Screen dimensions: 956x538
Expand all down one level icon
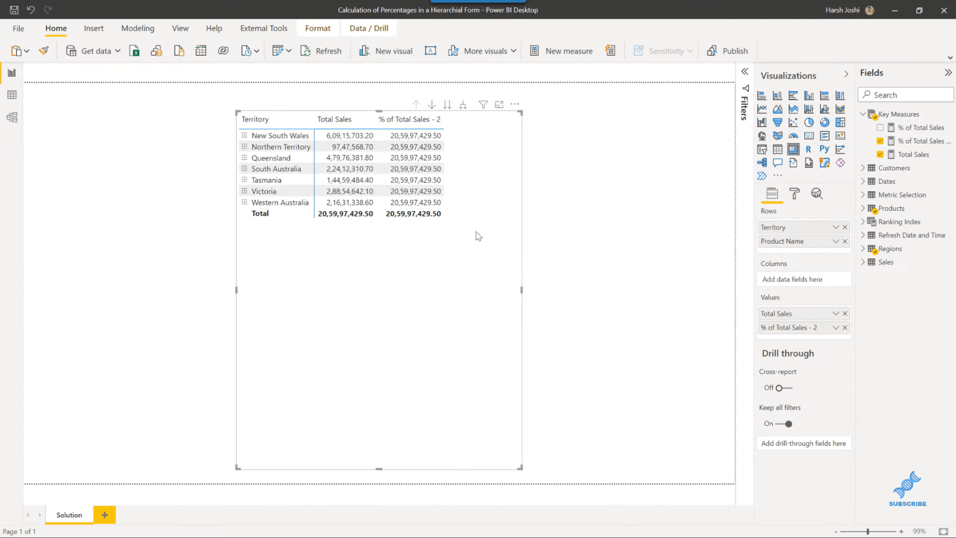click(x=463, y=105)
